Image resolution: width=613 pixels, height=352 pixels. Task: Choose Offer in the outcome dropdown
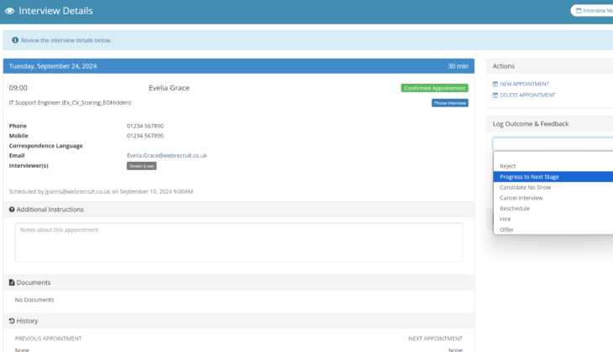click(x=506, y=230)
